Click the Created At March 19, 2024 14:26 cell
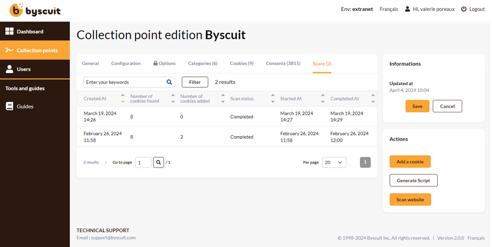Screen dimensions: 492x247 pyautogui.click(x=100, y=117)
